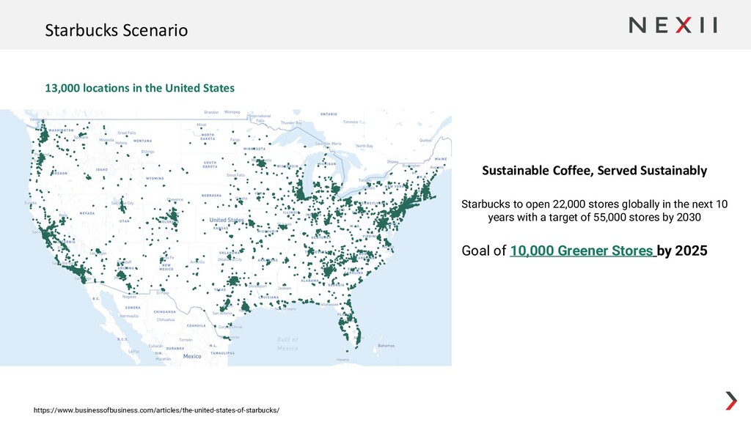Open the businessofbusiness.com source URL
The image size is (751, 422).
click(157, 410)
